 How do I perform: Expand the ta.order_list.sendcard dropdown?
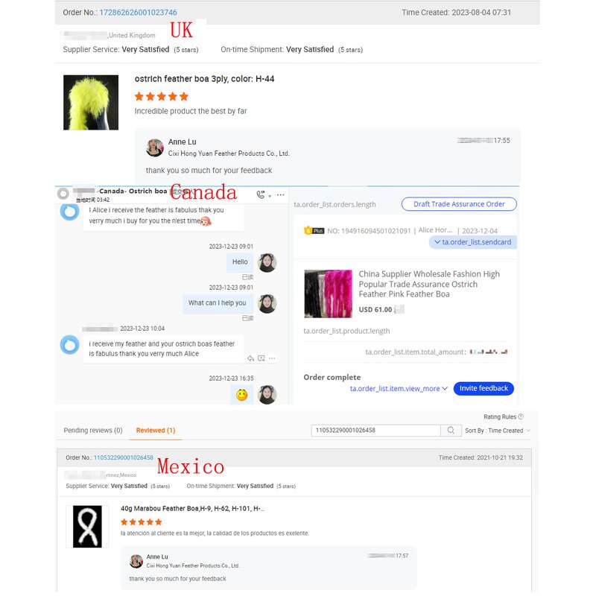pos(473,242)
